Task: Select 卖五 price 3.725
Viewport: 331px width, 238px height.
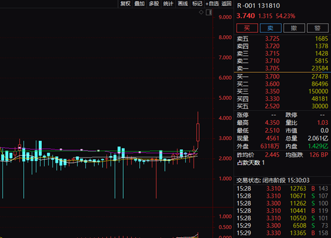Action: (x=272, y=39)
